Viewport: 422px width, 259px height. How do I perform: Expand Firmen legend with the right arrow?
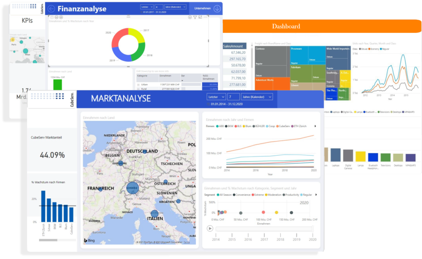315,126
